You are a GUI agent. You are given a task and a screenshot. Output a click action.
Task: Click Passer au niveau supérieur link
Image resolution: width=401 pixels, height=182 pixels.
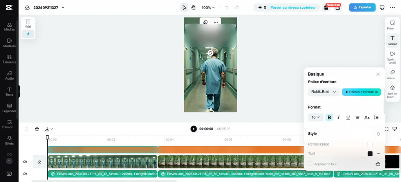click(x=293, y=7)
